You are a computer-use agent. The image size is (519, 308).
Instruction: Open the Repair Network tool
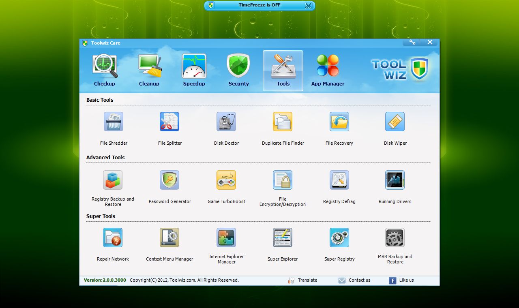click(x=113, y=237)
